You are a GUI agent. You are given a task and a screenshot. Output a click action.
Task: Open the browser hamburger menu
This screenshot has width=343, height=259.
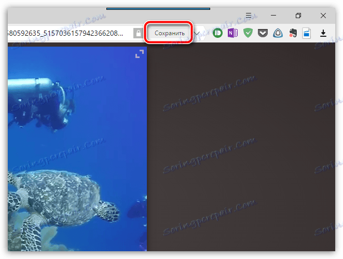[248, 16]
